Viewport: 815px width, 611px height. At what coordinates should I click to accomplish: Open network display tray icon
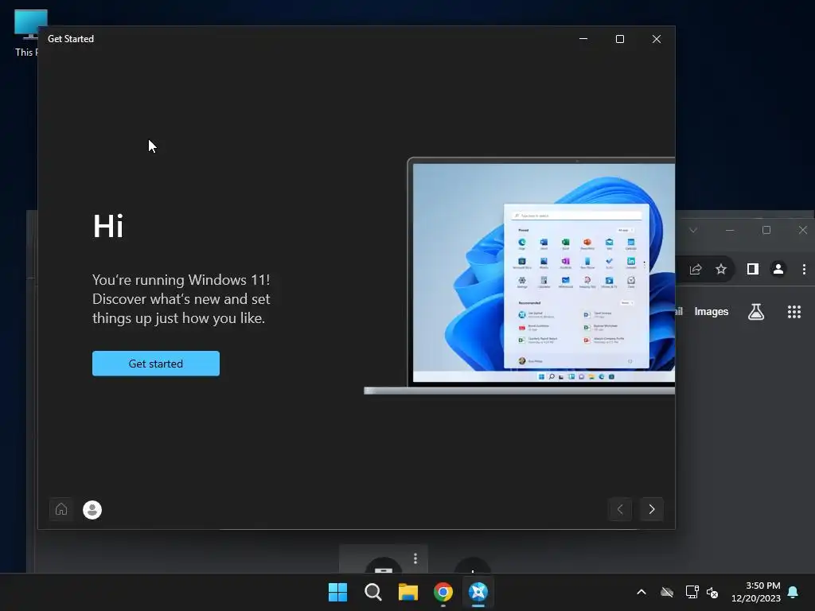(x=692, y=592)
